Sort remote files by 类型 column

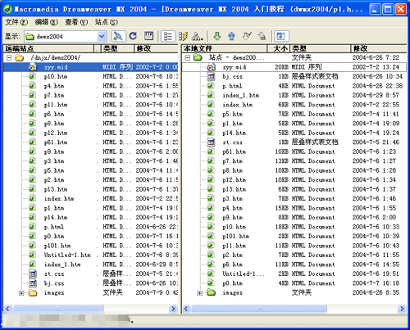click(x=117, y=48)
